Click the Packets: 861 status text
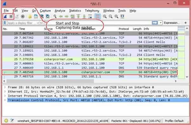Viewport: 191px width, 125px height. pos(119,121)
